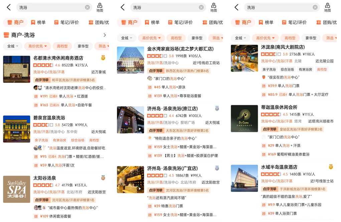
Task: Toggle the 豪华型 filter chip on the middle screen
Action: pos(197,38)
